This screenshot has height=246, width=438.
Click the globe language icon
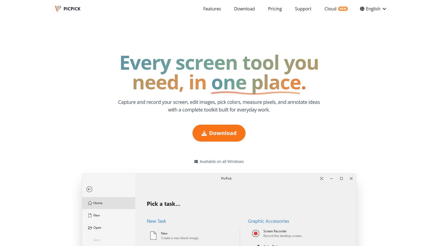pos(362,9)
